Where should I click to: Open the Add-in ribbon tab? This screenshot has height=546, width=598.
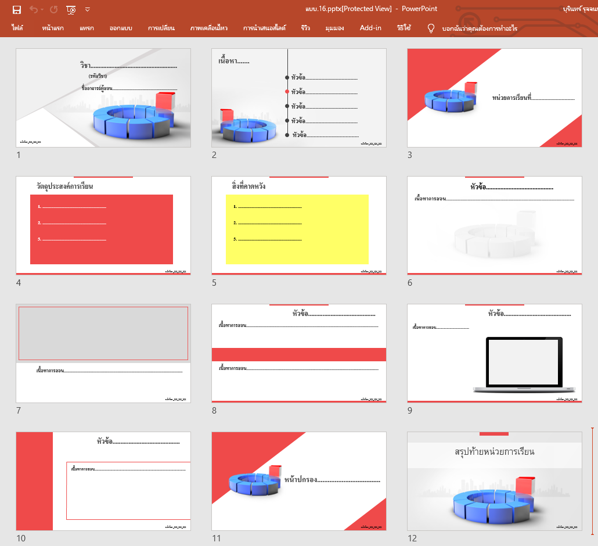tap(370, 28)
